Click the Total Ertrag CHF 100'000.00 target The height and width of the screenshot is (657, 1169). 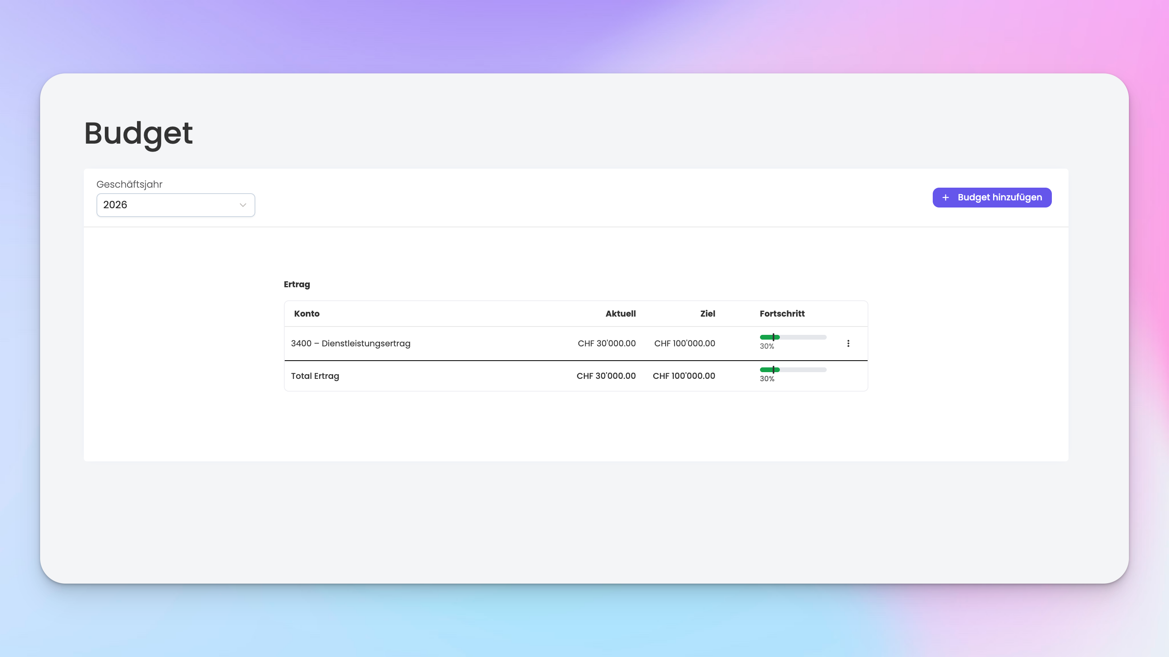tap(683, 376)
